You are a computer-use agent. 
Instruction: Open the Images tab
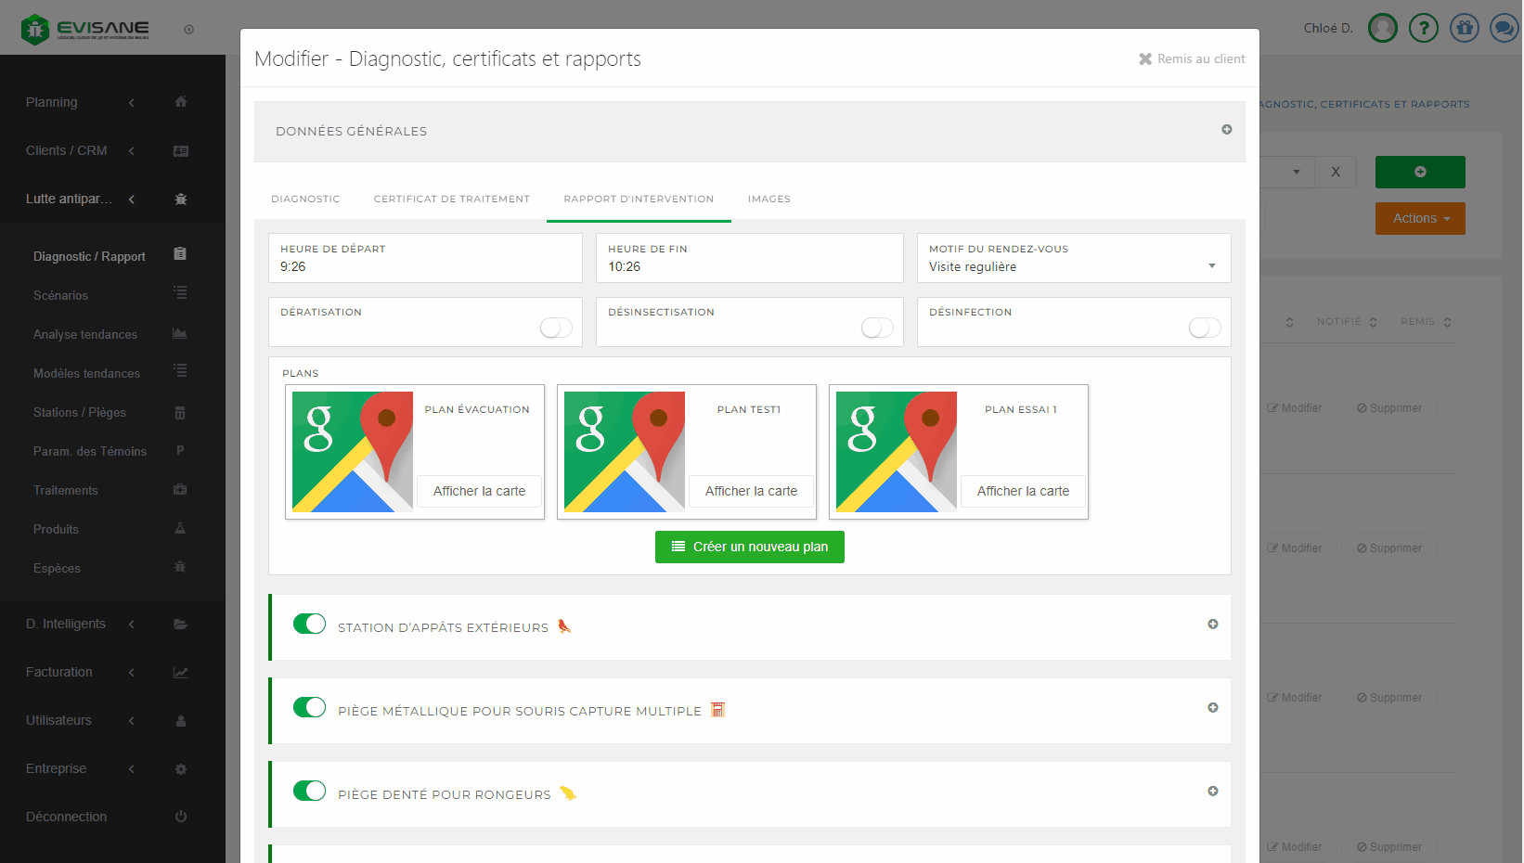(768, 199)
